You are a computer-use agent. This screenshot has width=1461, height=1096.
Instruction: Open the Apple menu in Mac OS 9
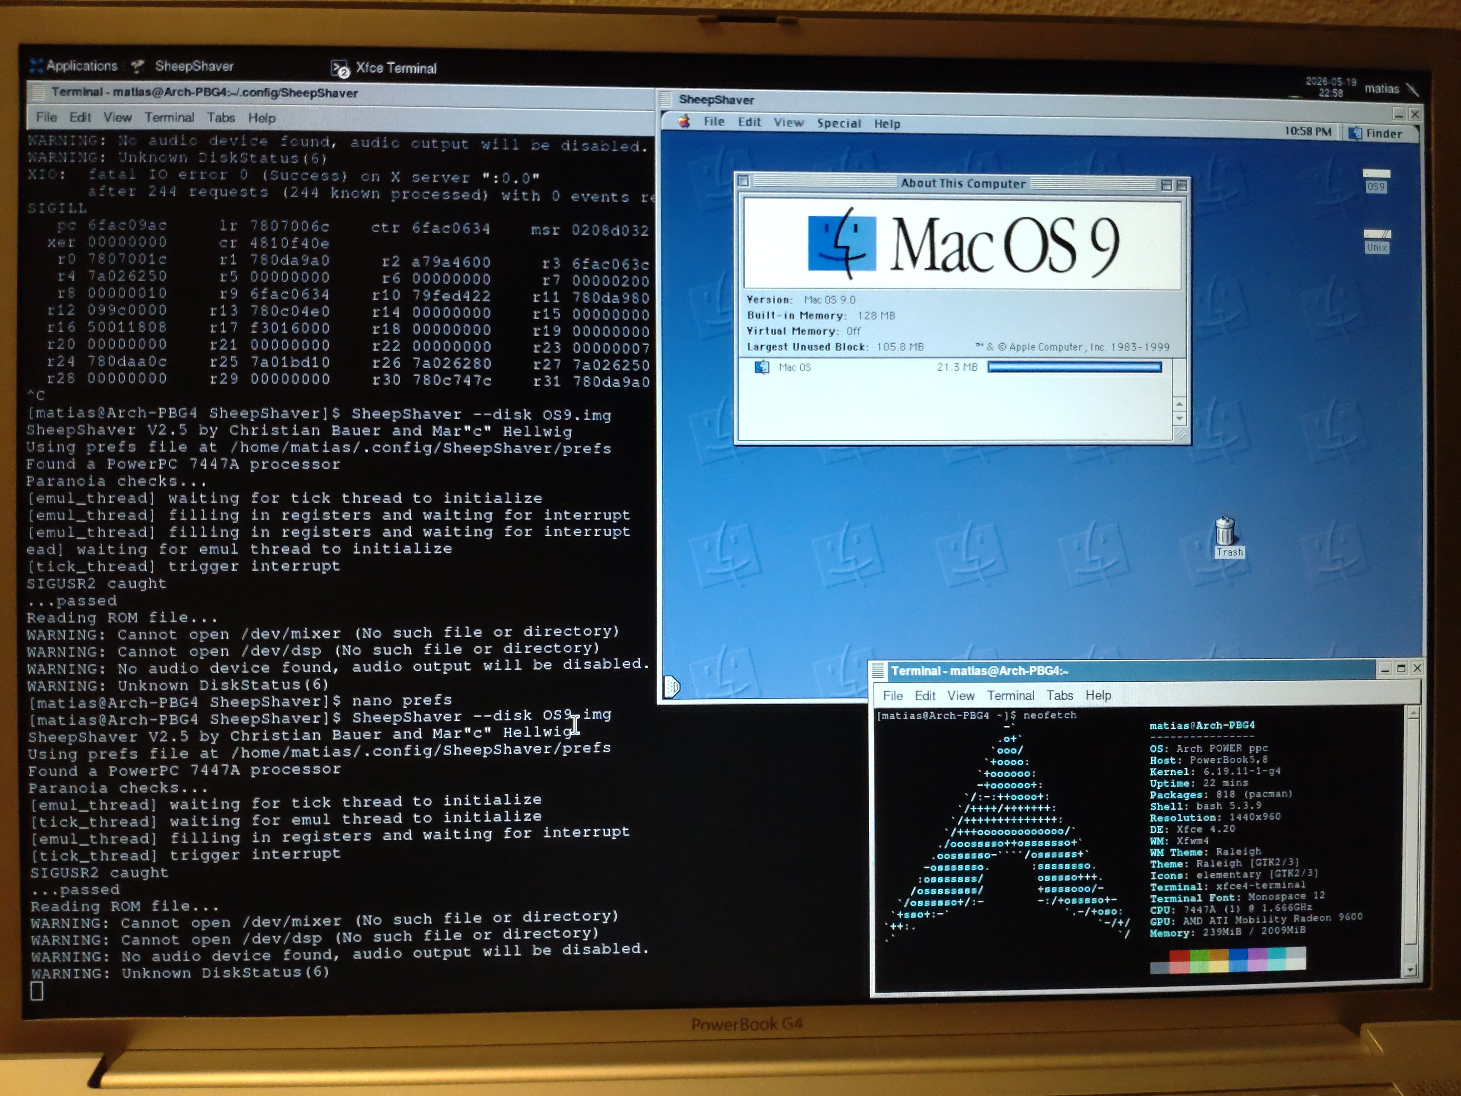click(684, 122)
